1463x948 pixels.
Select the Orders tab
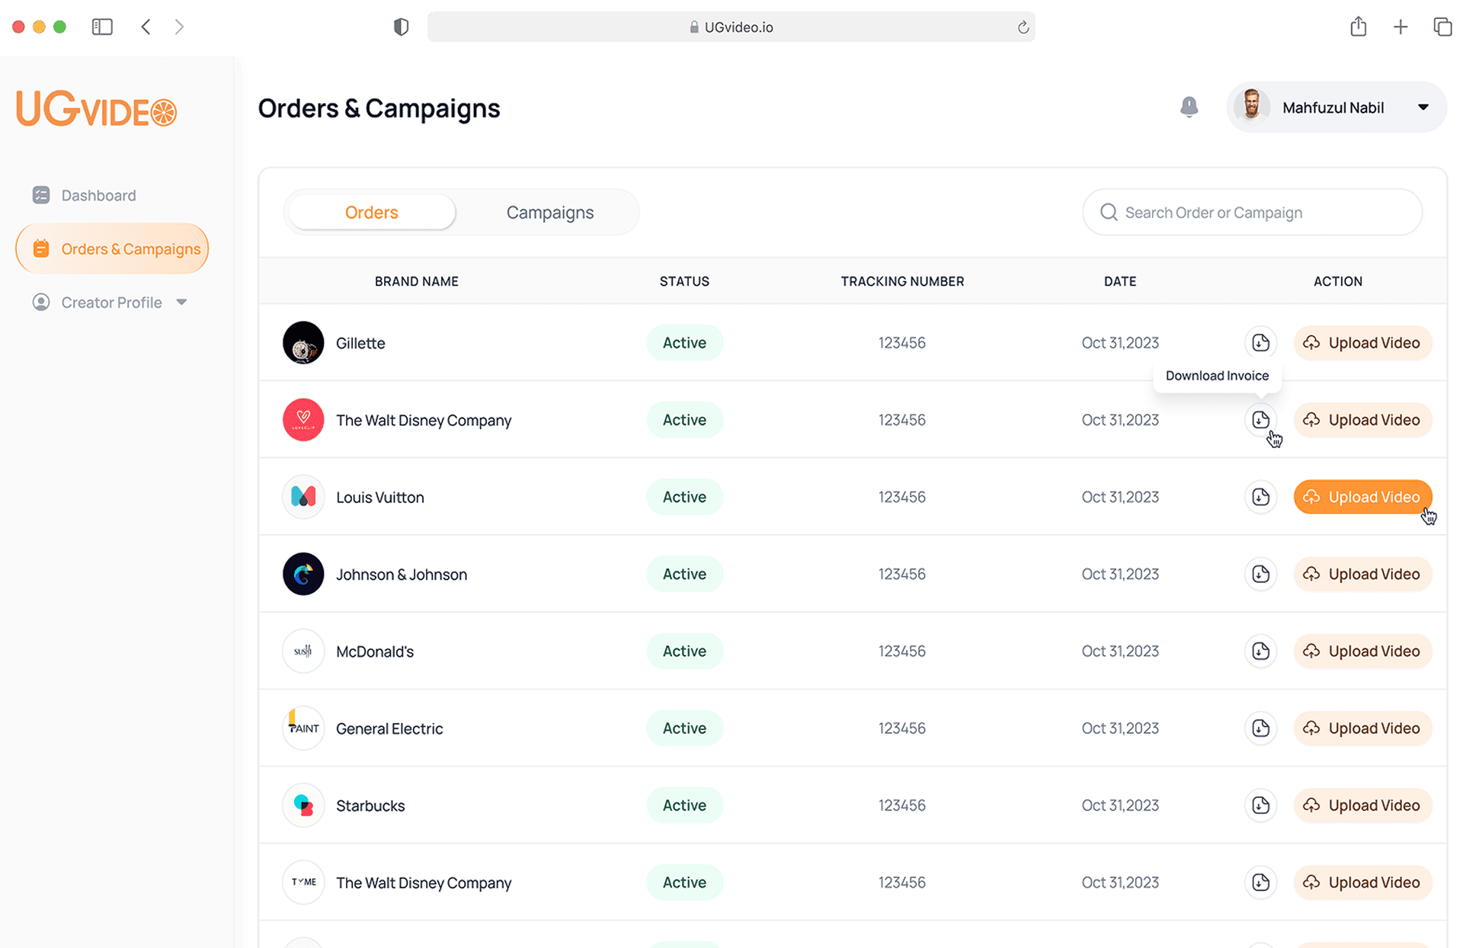coord(372,213)
